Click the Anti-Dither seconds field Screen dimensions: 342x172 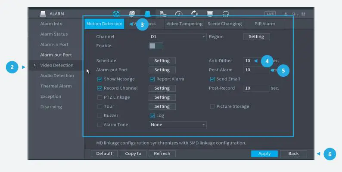tap(257, 61)
